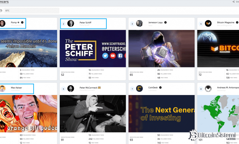Select Max Keiser's profile avatar
The width and height of the screenshot is (239, 144).
pos(2,89)
